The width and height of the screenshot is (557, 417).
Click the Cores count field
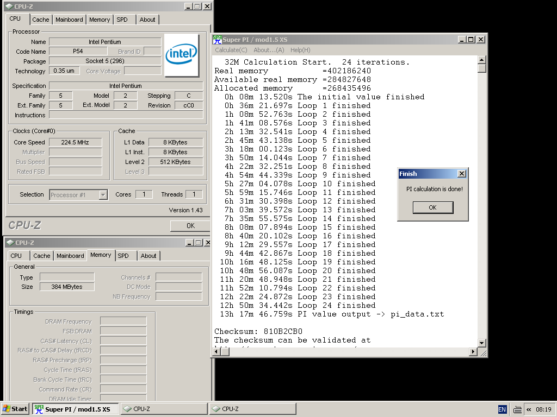[144, 194]
